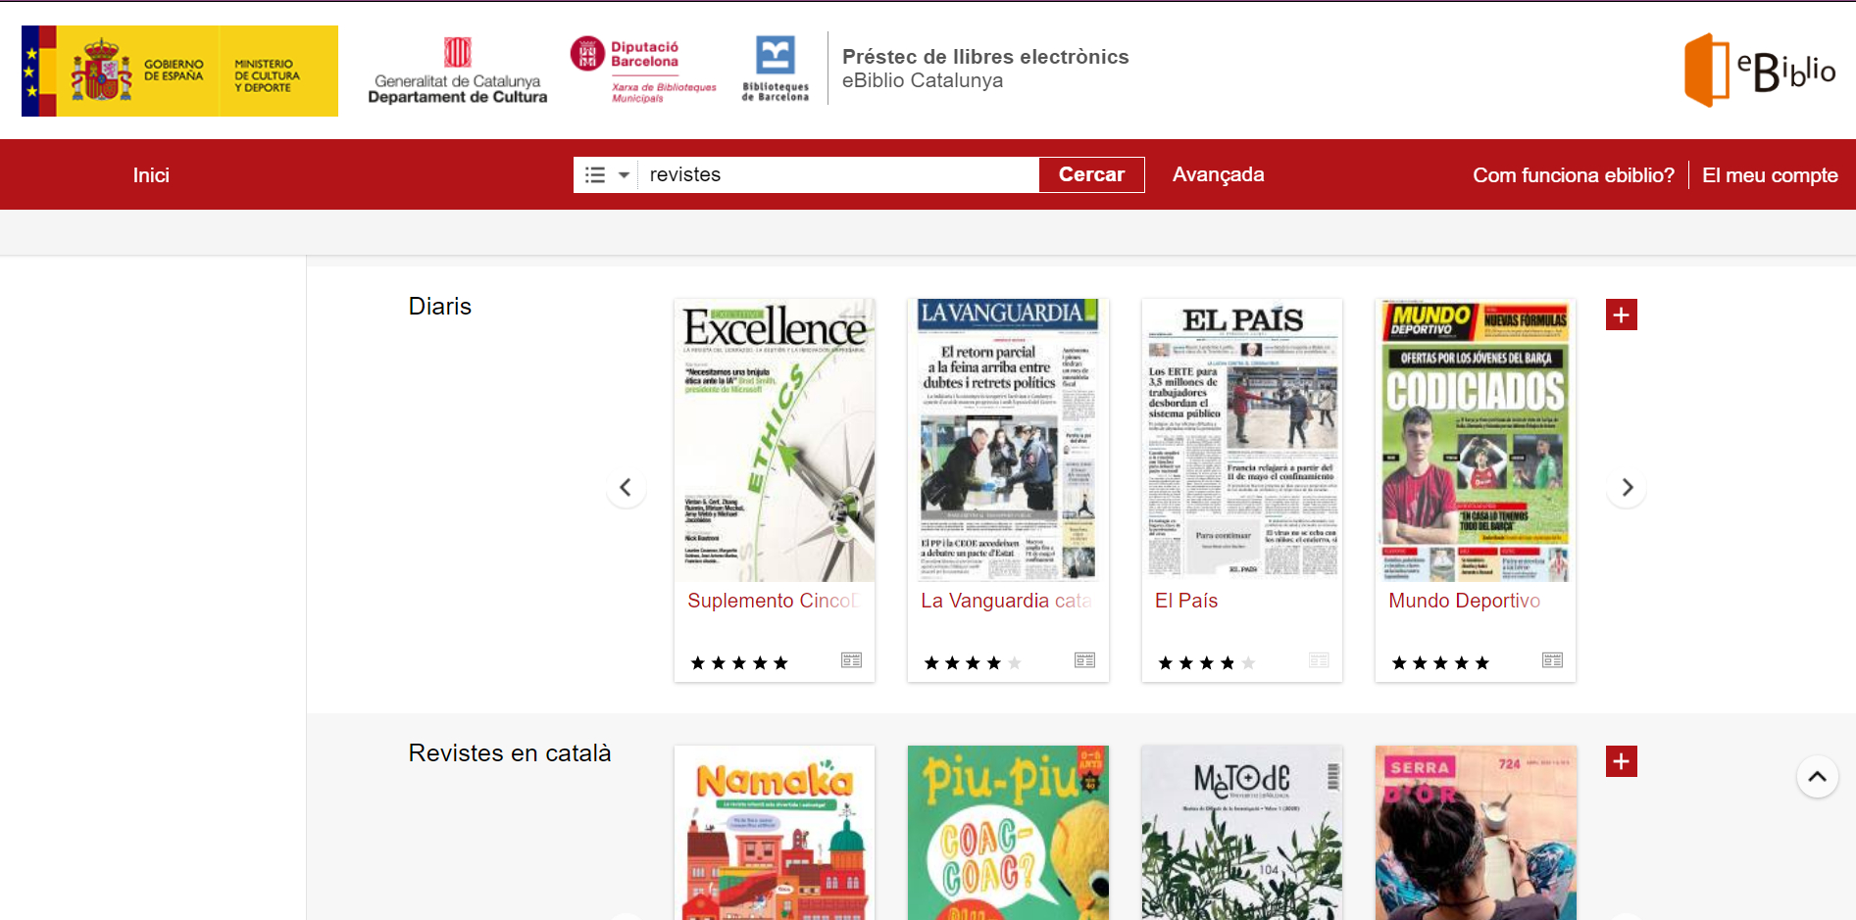Show next items in Diaris carousel

point(1627,487)
